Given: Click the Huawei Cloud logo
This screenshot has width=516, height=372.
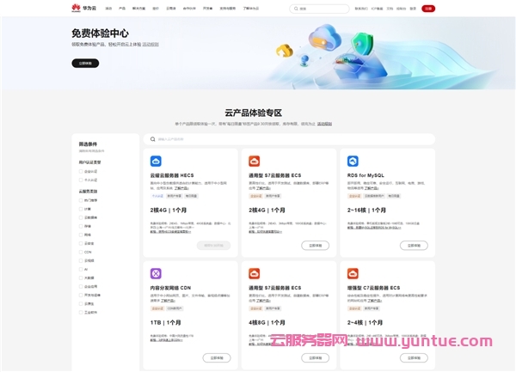Looking at the screenshot, I should coord(83,8).
